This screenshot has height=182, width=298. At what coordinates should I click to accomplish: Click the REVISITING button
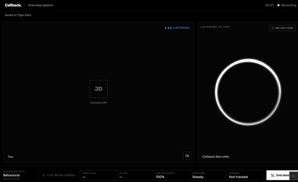click(282, 28)
